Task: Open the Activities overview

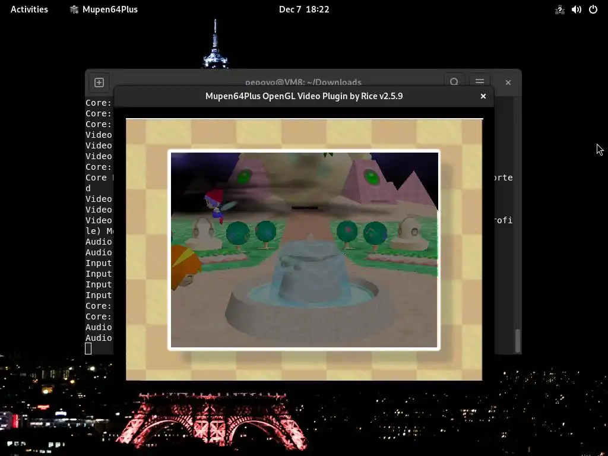Action: click(29, 9)
